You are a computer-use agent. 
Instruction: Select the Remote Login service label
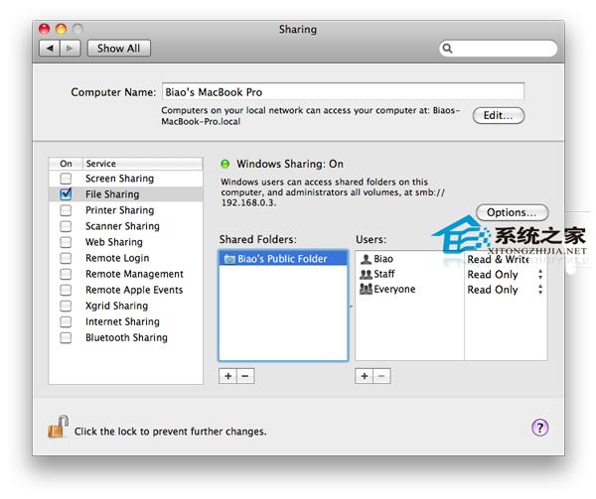pyautogui.click(x=117, y=258)
